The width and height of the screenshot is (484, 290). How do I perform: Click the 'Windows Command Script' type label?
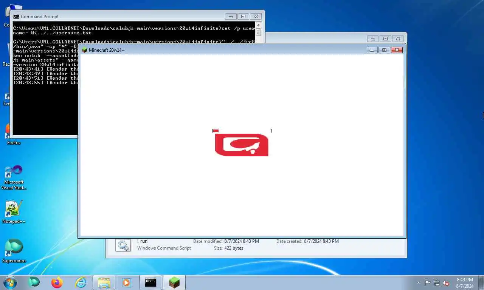click(x=164, y=248)
